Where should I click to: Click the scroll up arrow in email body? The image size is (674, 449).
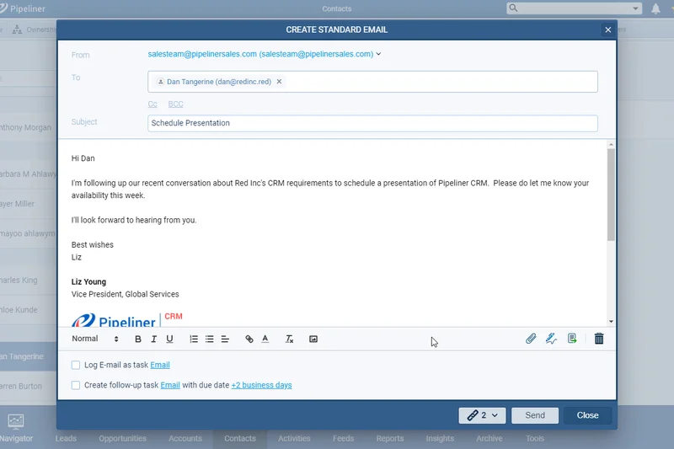[611, 145]
